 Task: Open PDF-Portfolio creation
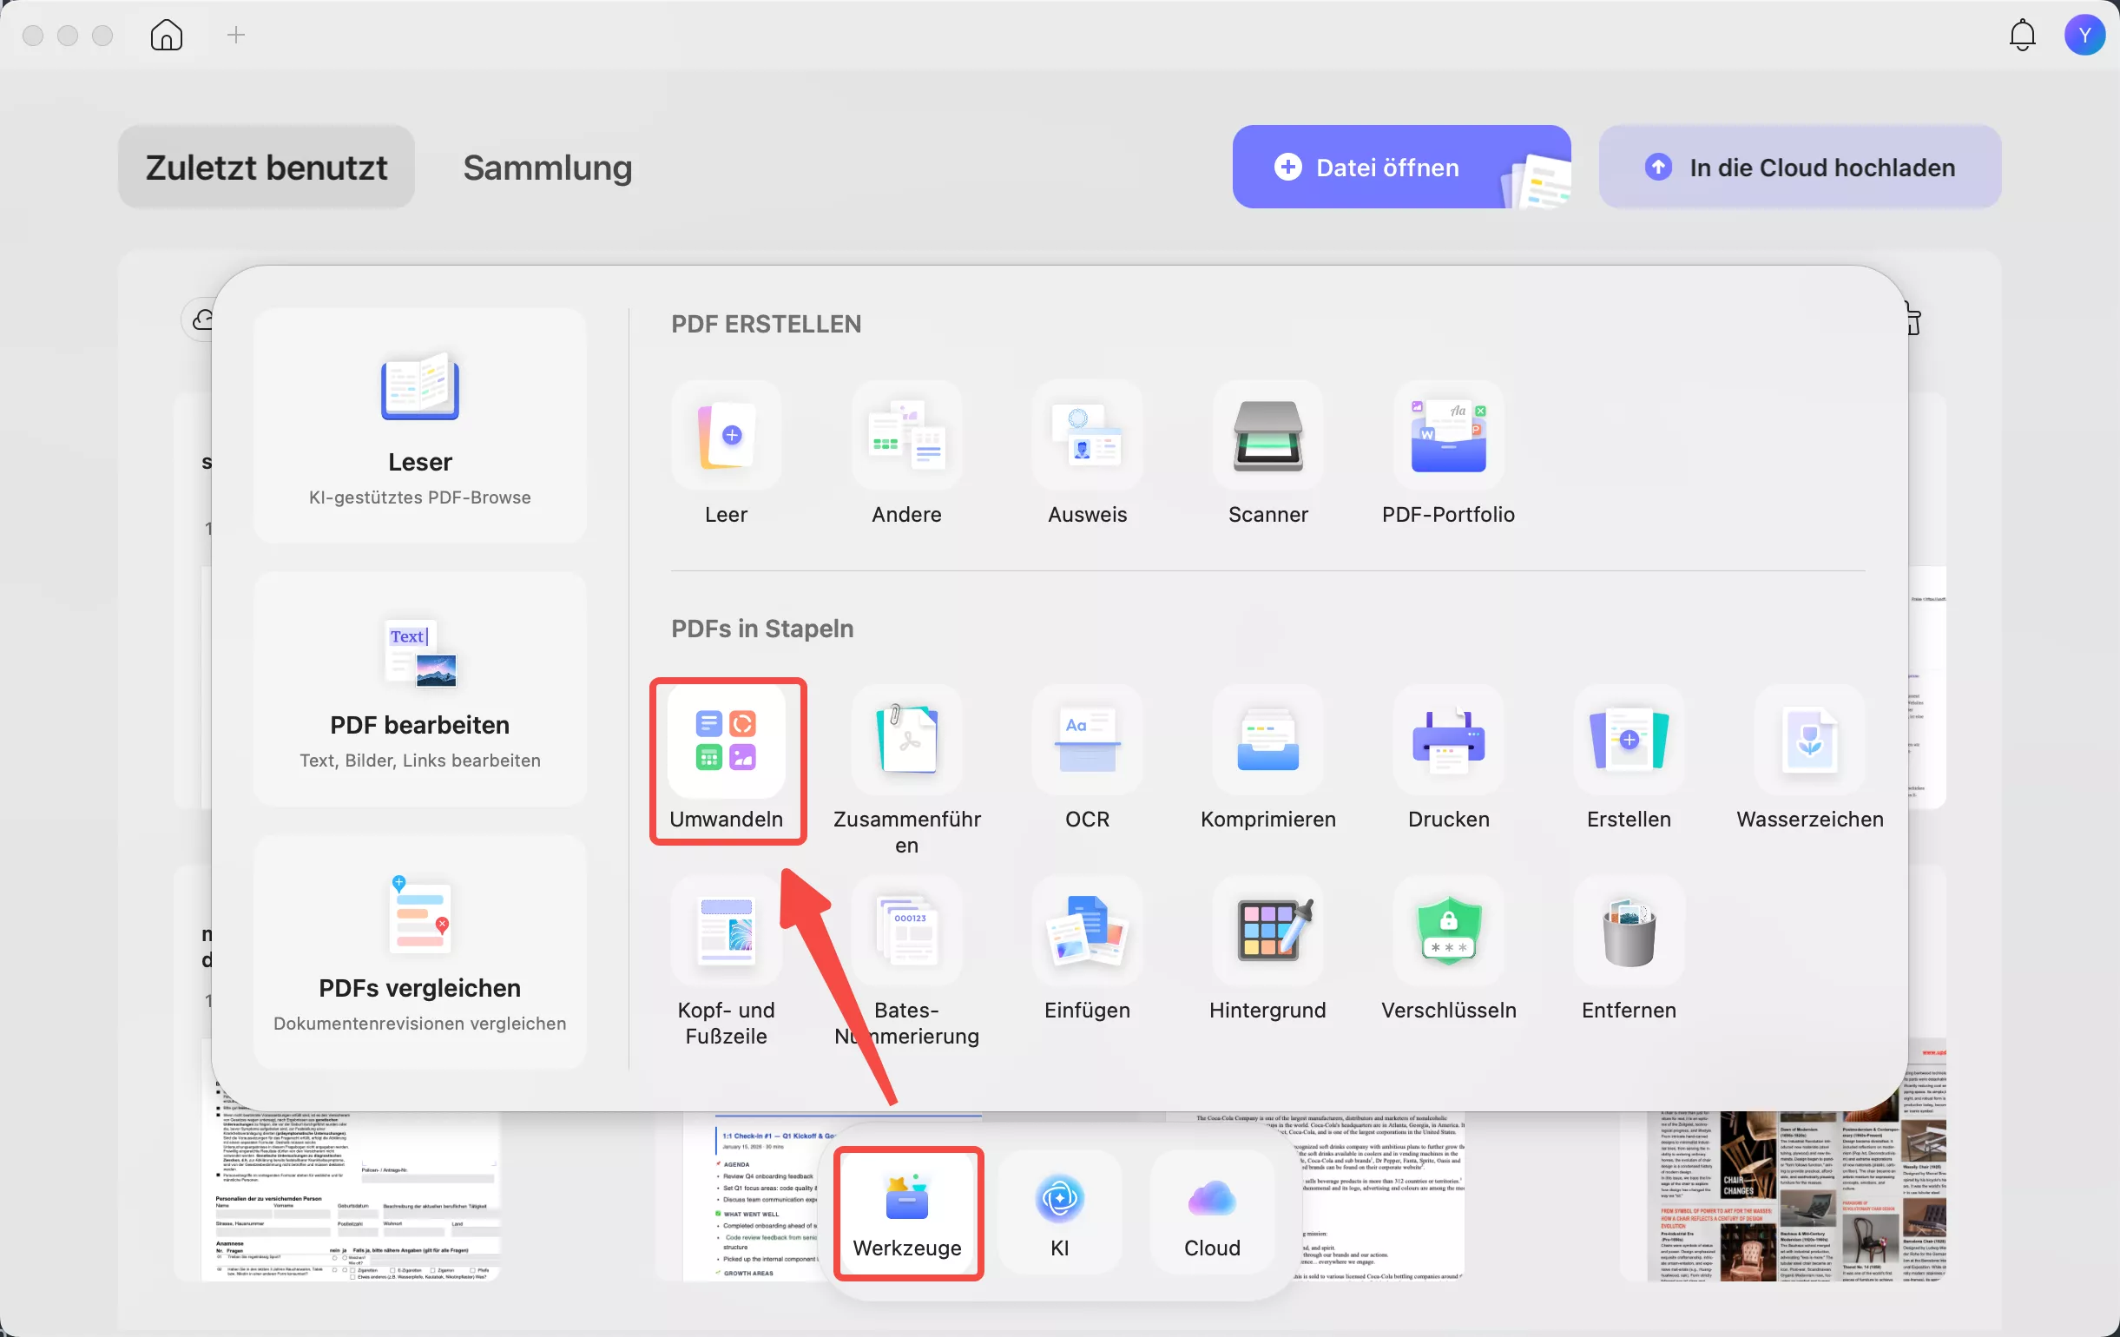point(1448,454)
